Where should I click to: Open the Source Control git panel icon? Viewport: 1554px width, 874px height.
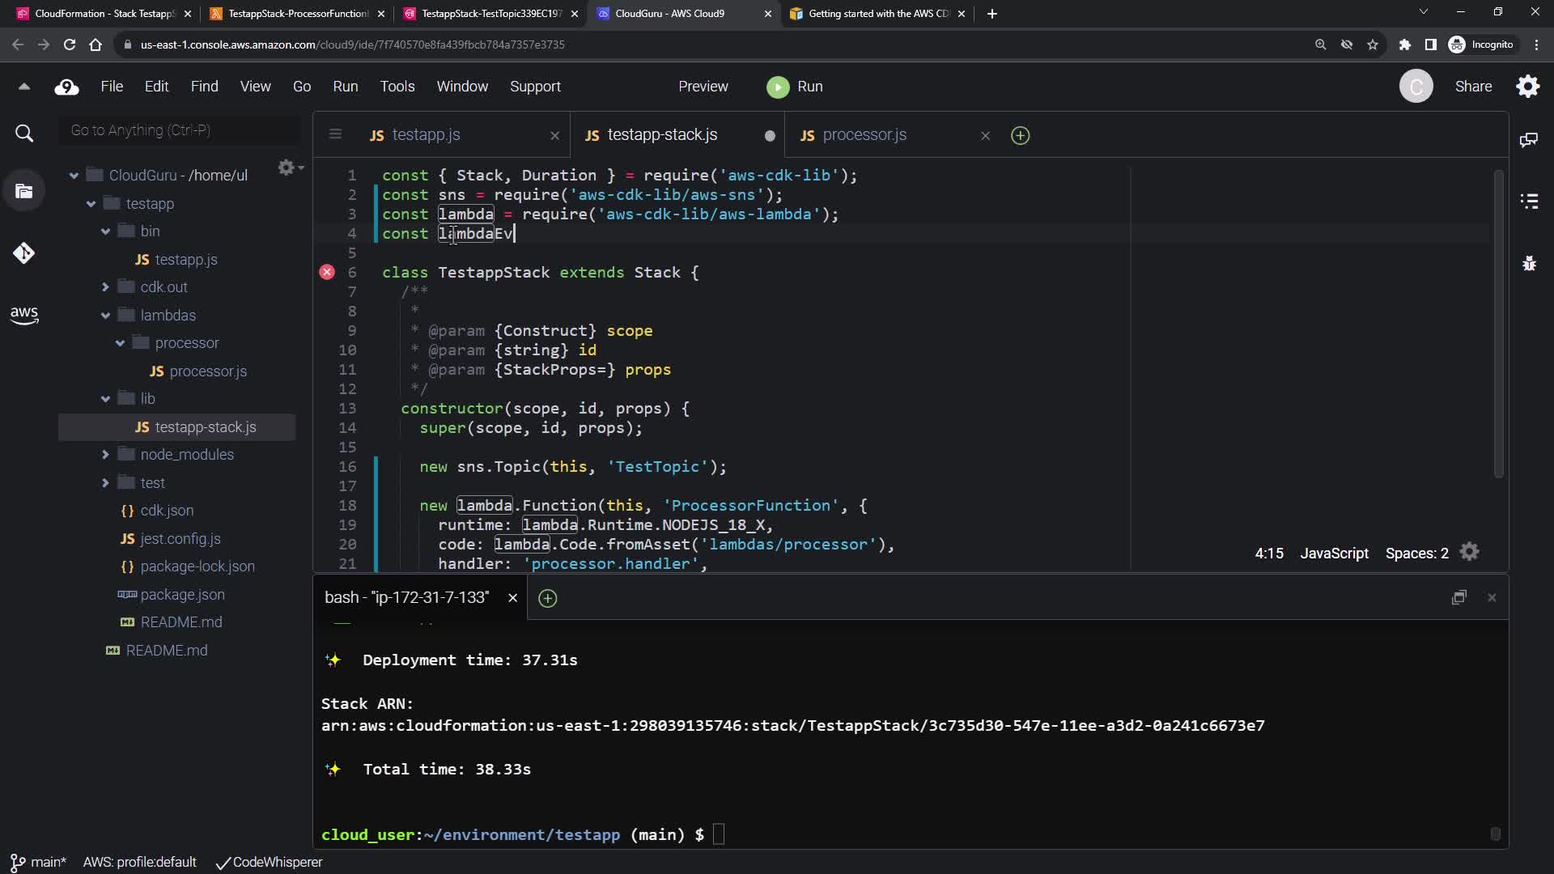coord(23,253)
